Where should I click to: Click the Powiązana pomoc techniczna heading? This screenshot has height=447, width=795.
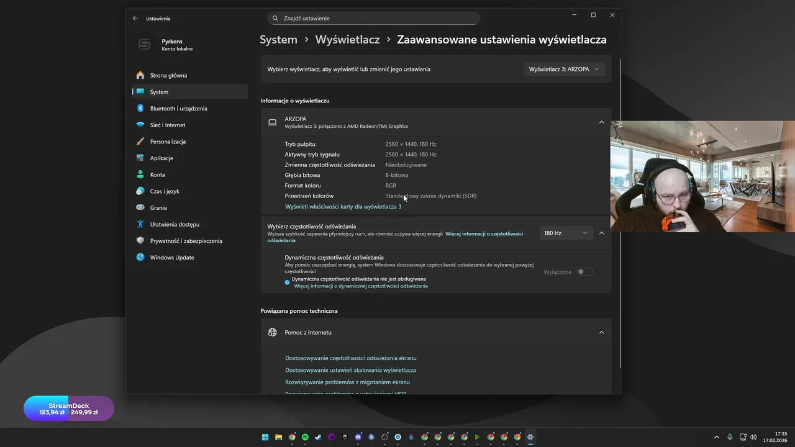299,310
